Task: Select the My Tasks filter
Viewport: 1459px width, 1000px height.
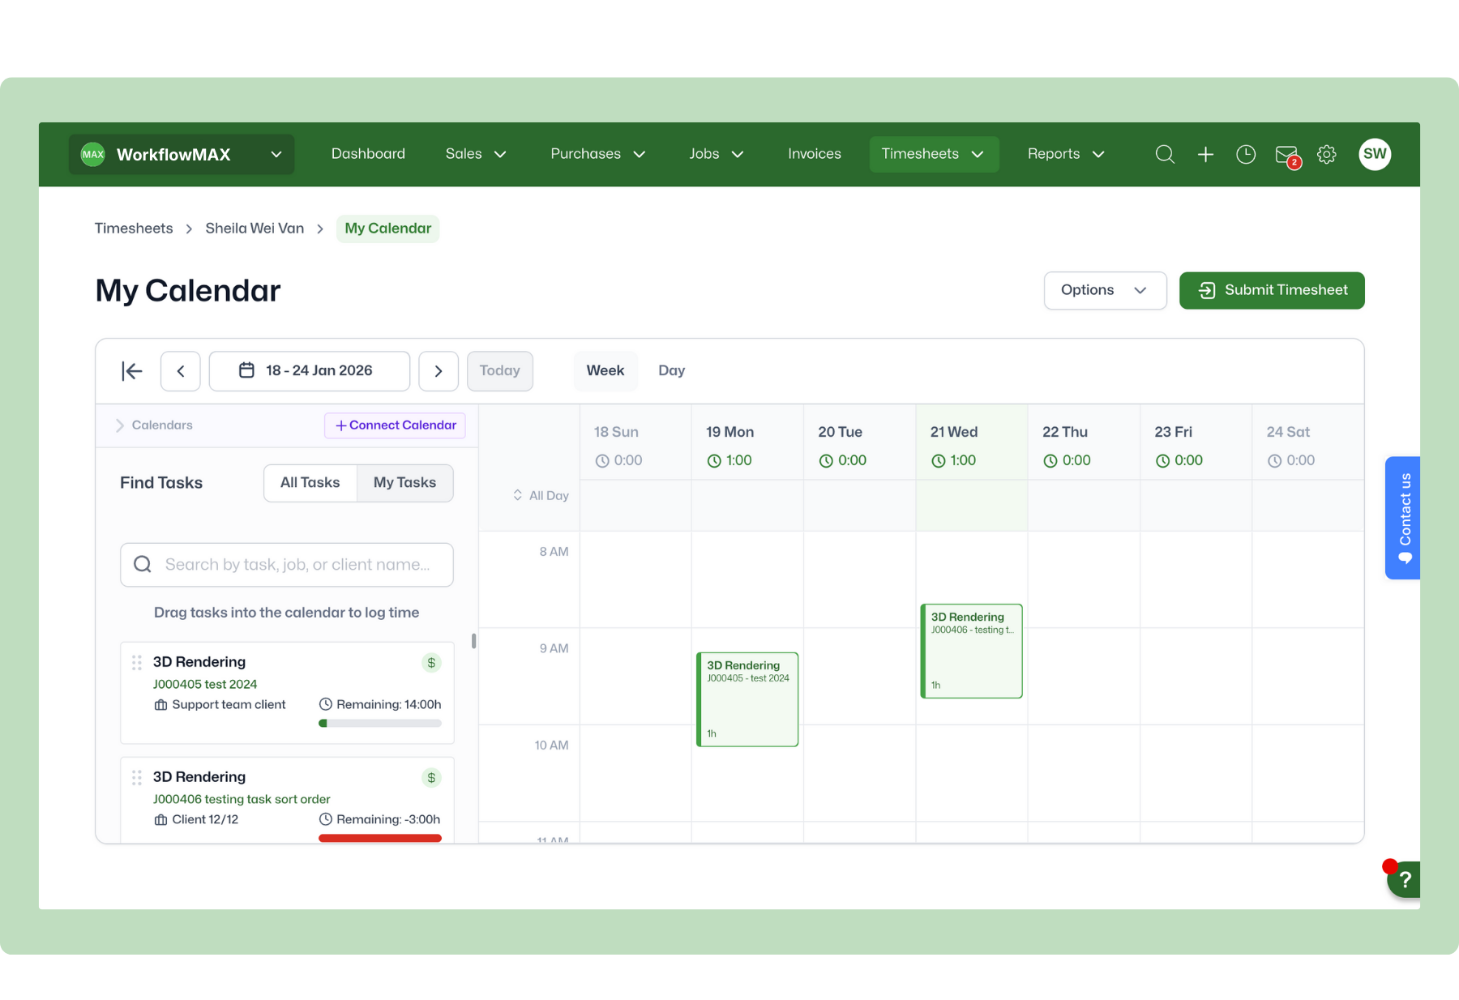Action: click(x=404, y=483)
